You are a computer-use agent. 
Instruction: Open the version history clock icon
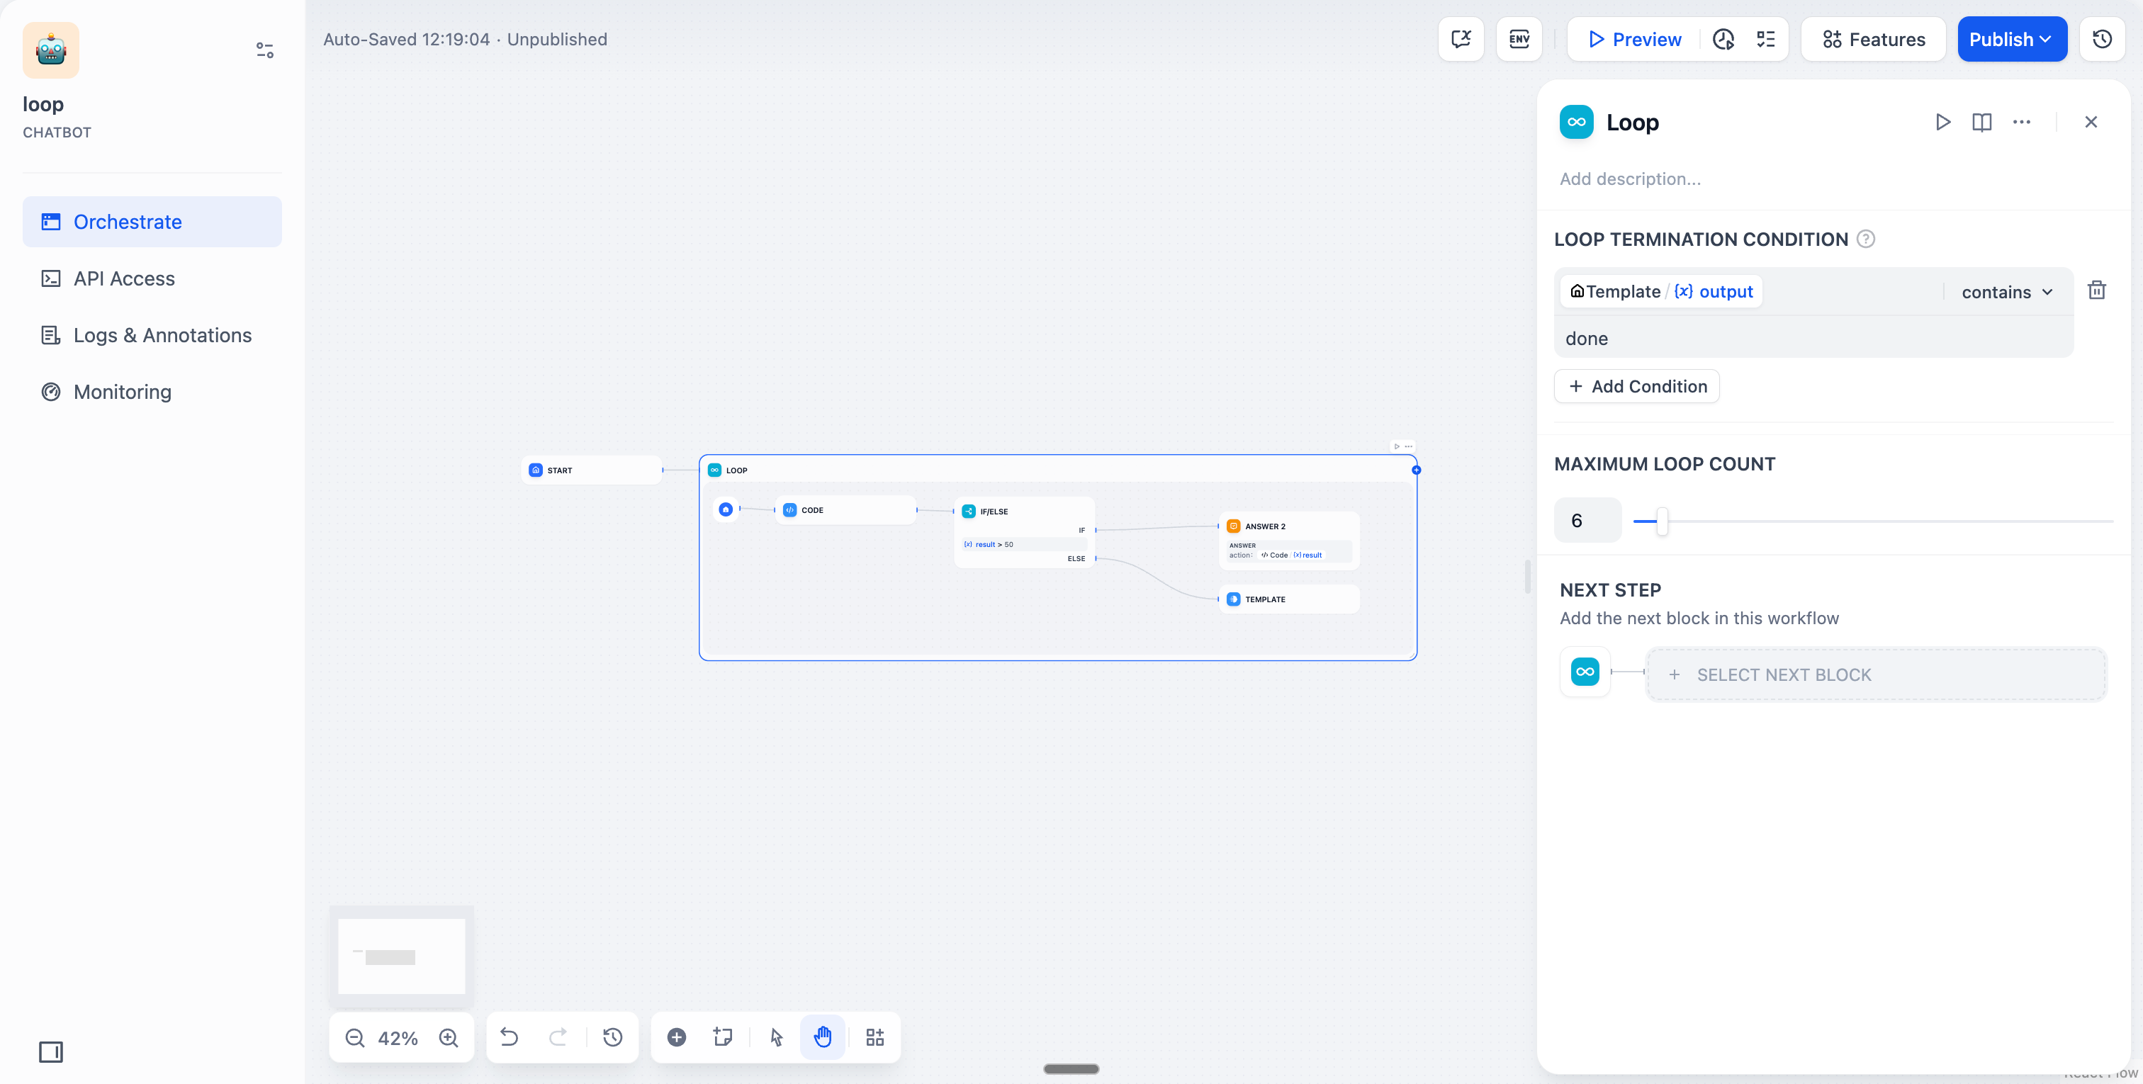[2102, 39]
